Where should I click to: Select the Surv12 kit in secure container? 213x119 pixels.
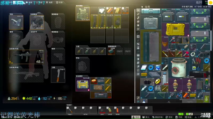[101, 95]
